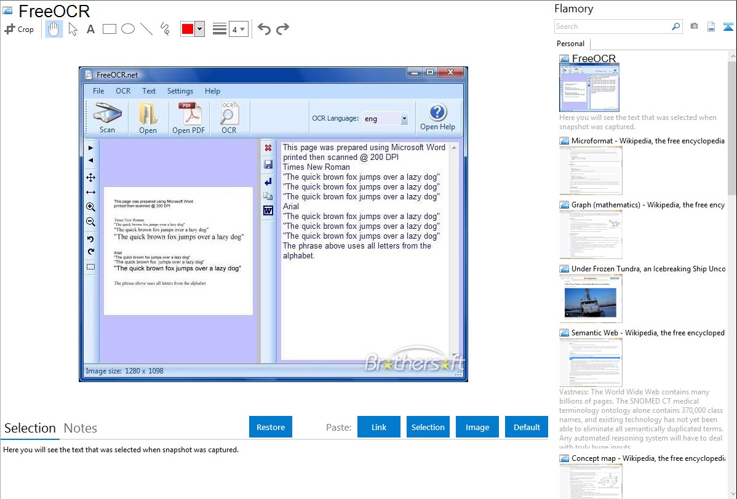
Task: Switch to the Notes tab
Action: click(x=81, y=428)
